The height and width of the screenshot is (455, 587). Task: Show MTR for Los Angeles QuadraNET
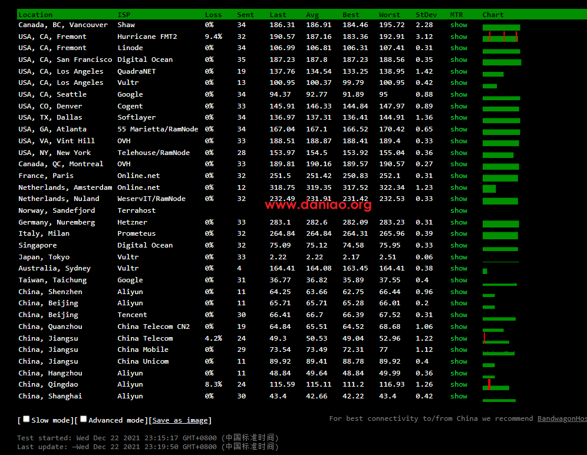[459, 71]
